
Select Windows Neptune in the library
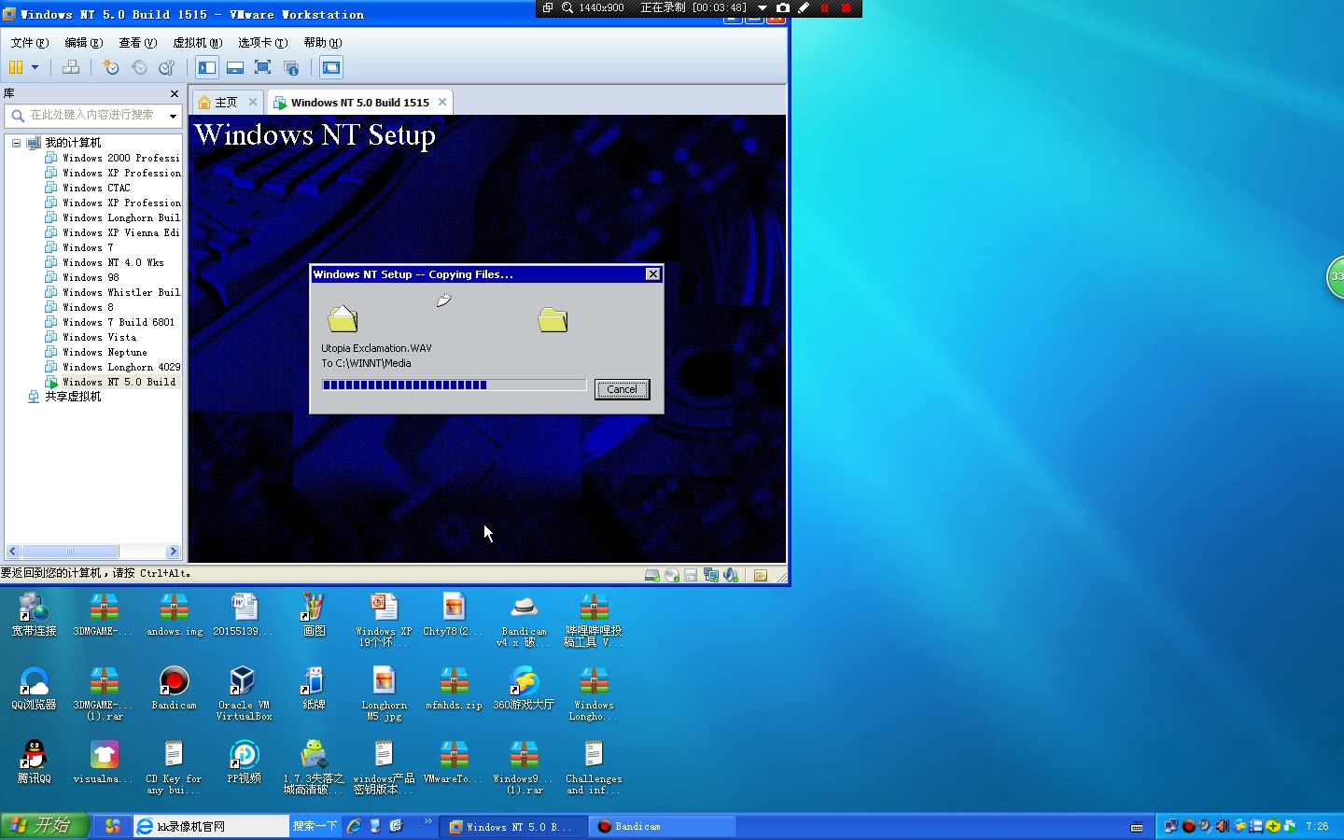click(x=97, y=352)
